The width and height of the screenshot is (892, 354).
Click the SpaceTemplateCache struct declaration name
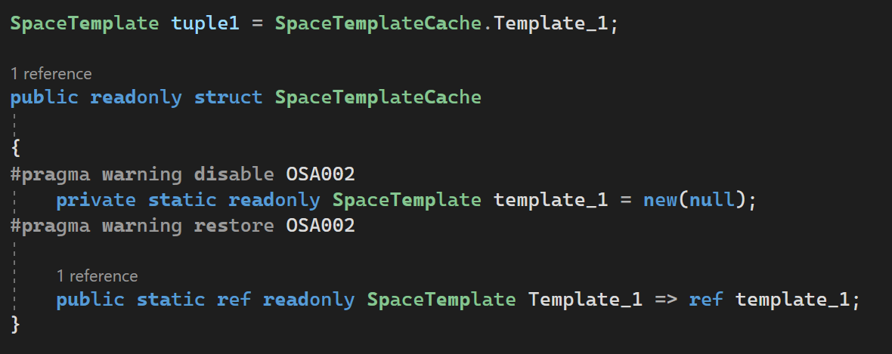click(x=378, y=97)
